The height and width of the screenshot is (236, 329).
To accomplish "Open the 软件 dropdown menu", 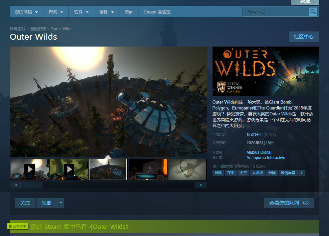I will point(81,12).
